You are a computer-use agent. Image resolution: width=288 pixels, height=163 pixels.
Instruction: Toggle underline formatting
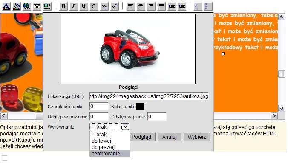tap(84, 6)
